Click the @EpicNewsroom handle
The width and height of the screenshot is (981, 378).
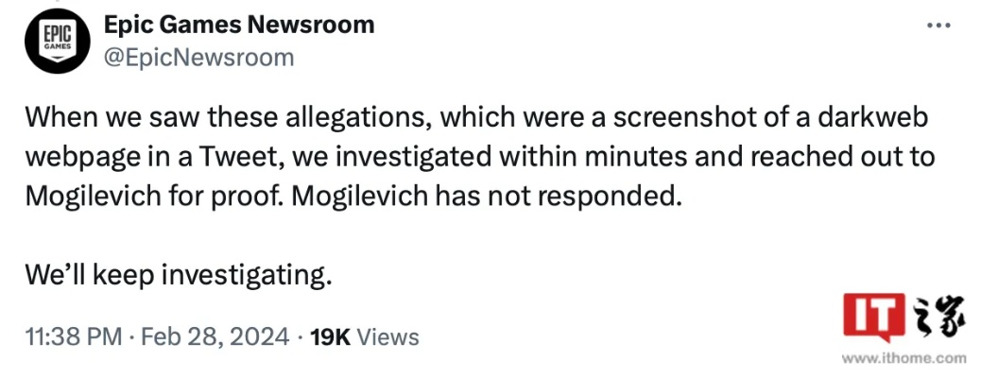click(199, 57)
